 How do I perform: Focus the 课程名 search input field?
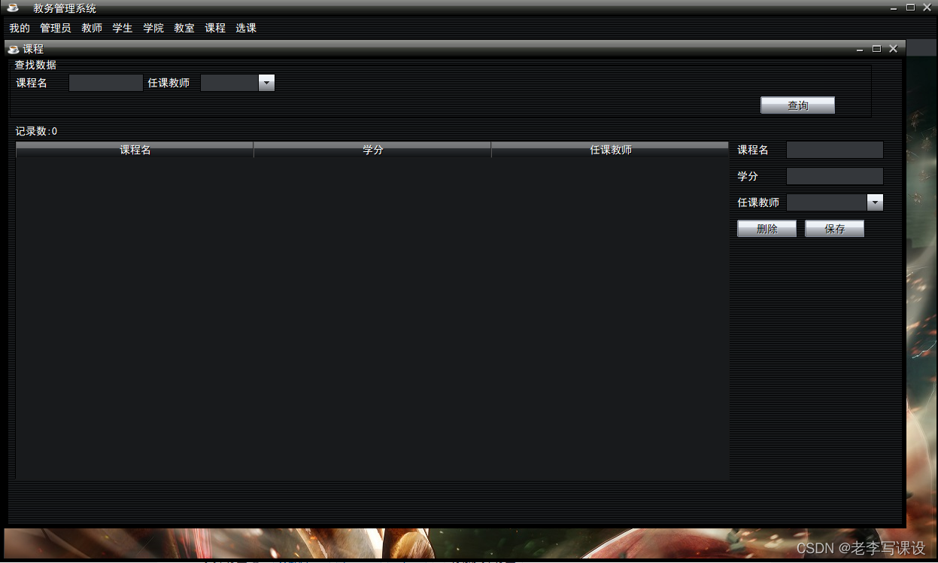pos(105,83)
